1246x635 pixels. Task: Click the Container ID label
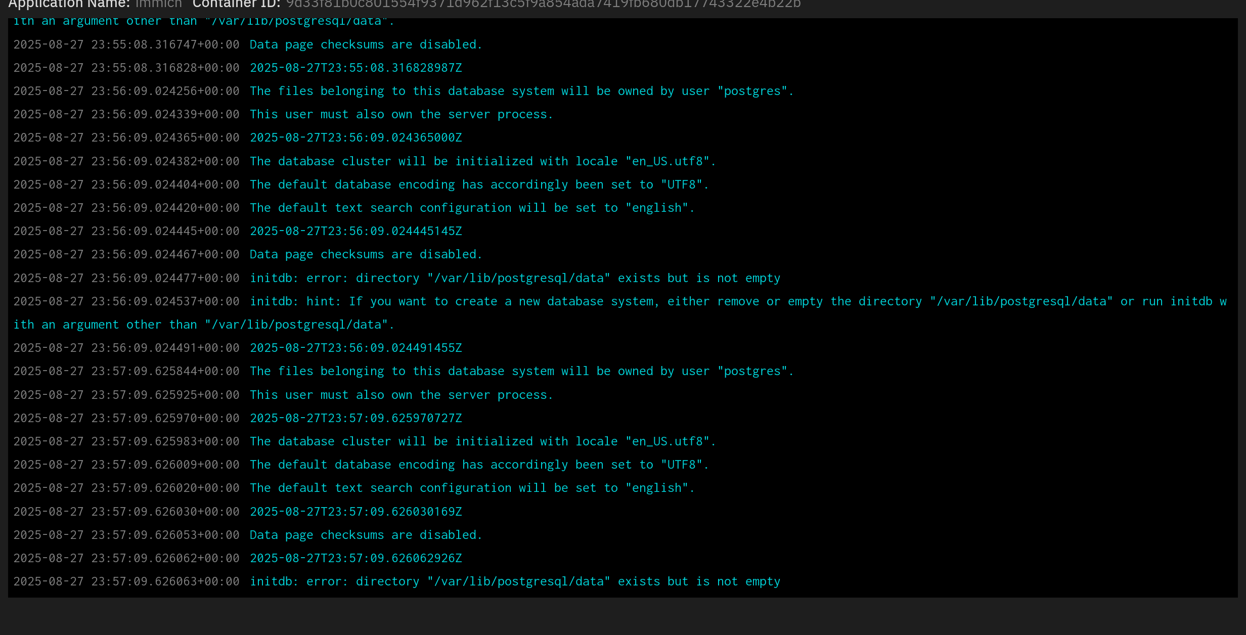236,4
